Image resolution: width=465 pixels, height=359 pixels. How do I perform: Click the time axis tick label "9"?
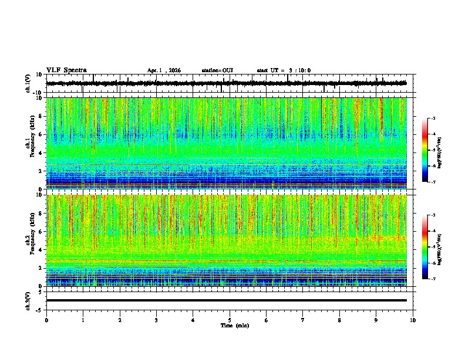pos(376,320)
